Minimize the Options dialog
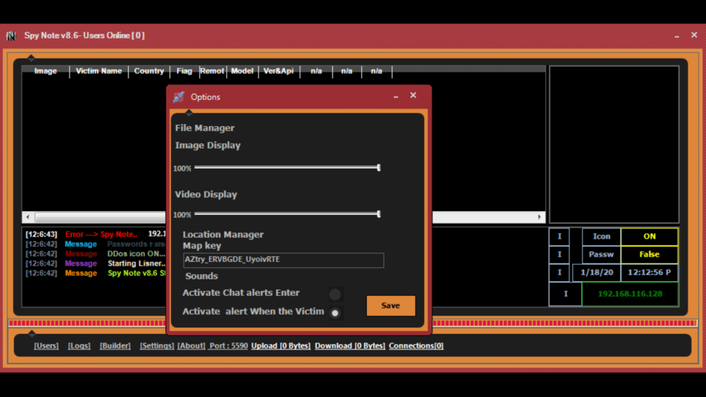The image size is (706, 397). click(396, 96)
